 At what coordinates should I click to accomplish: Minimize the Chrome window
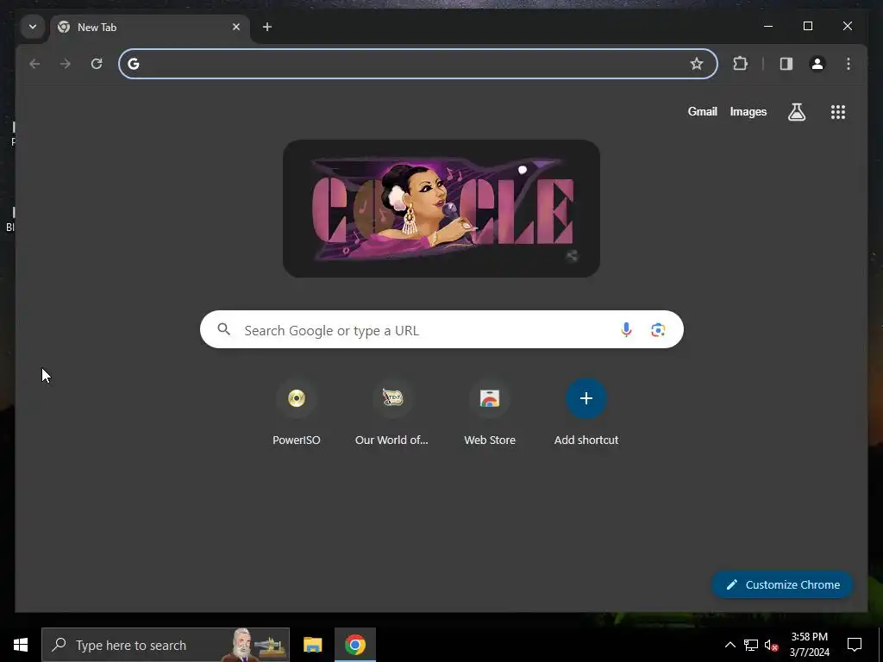(x=768, y=26)
